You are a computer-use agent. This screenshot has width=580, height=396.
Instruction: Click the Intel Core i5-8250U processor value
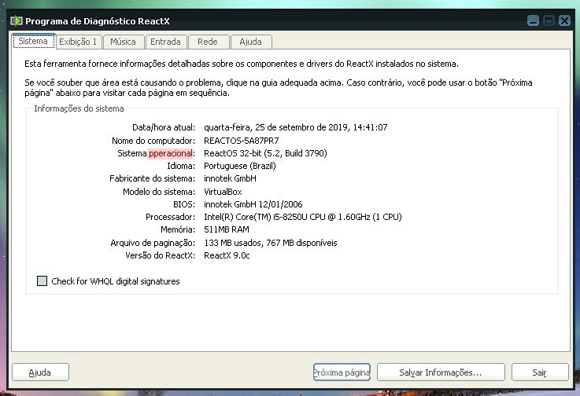point(302,217)
